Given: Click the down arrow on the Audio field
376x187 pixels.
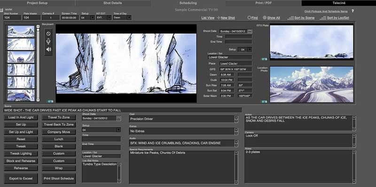Looking at the screenshot, I should [236, 145].
